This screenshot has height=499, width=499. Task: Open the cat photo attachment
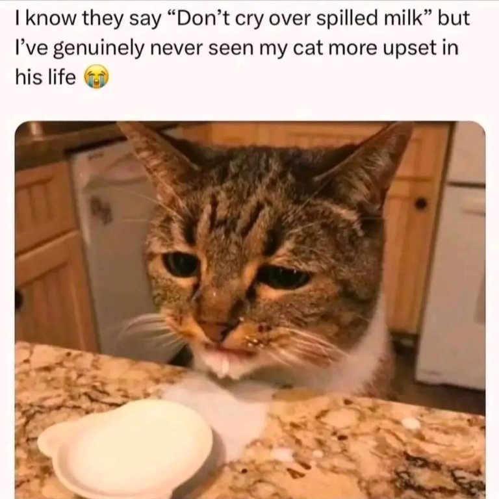[250, 310]
